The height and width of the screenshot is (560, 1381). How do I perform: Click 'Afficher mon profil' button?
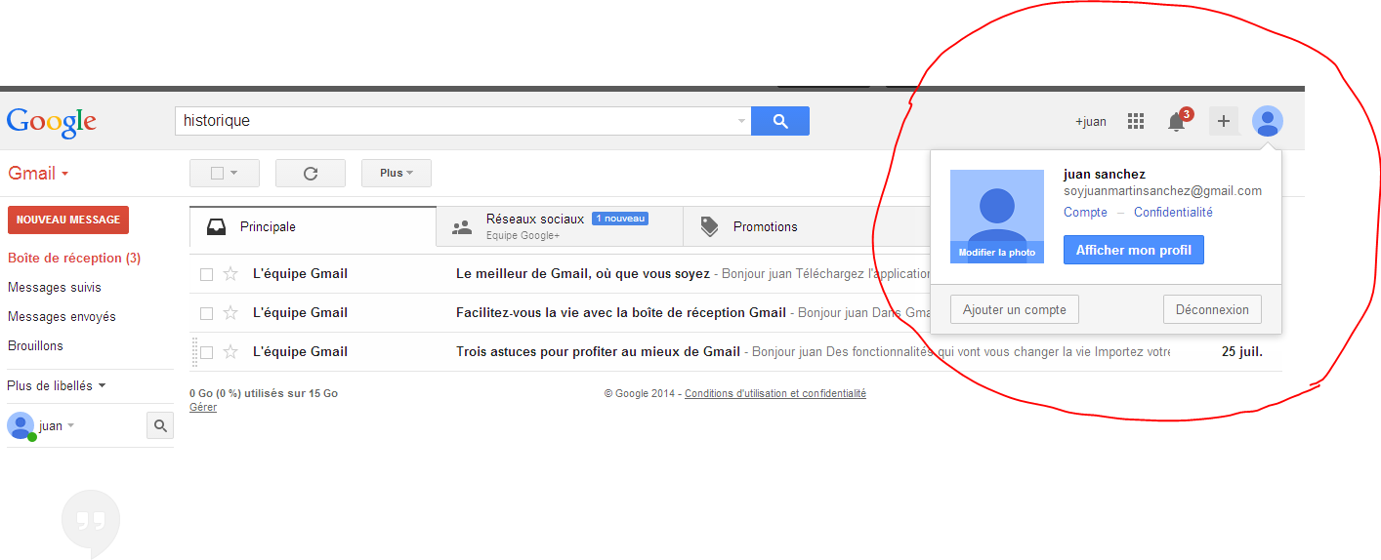[x=1134, y=250]
